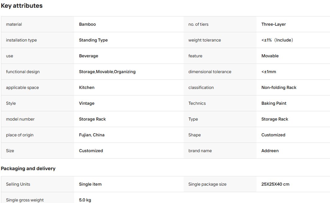Select the Kitchen applicable space value
The height and width of the screenshot is (203, 330).
point(87,87)
